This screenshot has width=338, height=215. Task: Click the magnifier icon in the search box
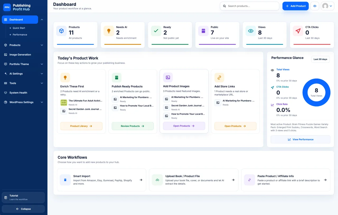(224, 6)
